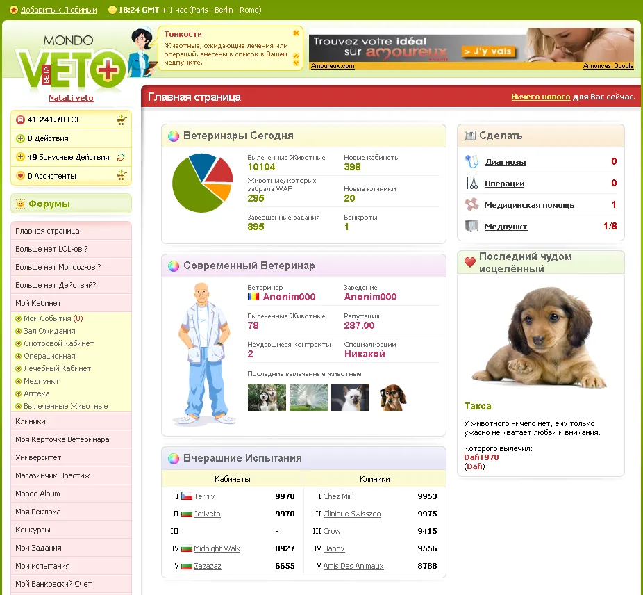Viewport: 643px width, 595px height.
Task: Open veterinarian Anonim000 profile link
Action: [x=289, y=297]
